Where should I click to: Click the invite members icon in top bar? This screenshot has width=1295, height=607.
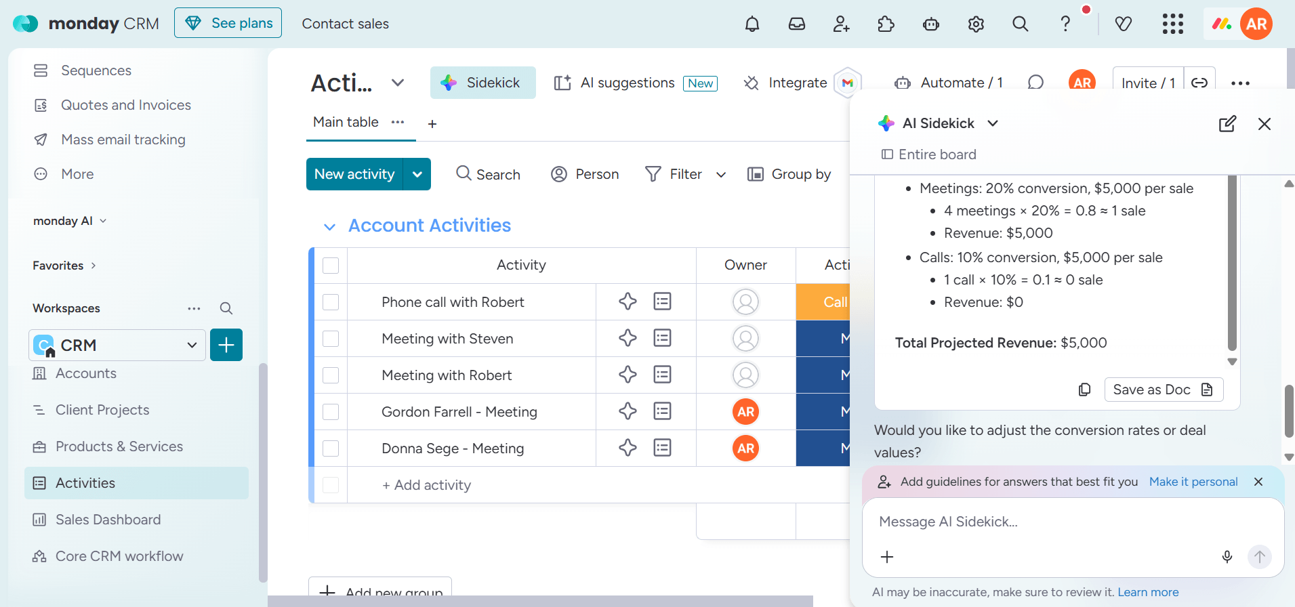click(x=842, y=24)
